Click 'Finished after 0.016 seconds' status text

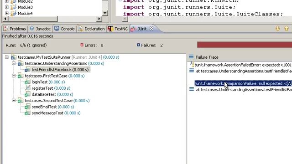point(27,36)
